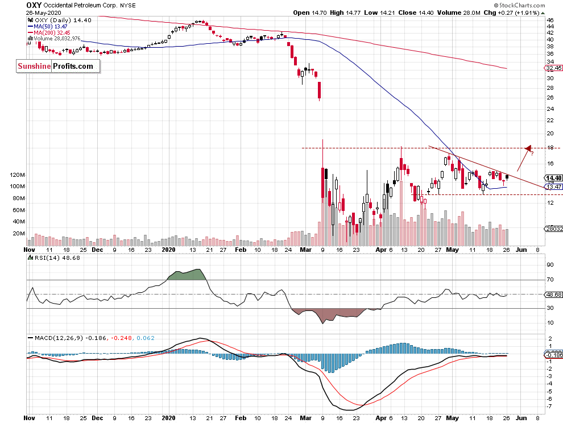Click the 38 price axis label
This screenshot has width=563, height=423.
[550, 46]
